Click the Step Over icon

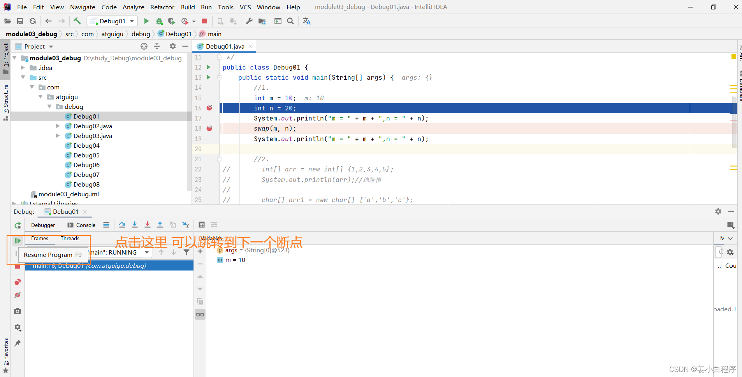point(122,225)
